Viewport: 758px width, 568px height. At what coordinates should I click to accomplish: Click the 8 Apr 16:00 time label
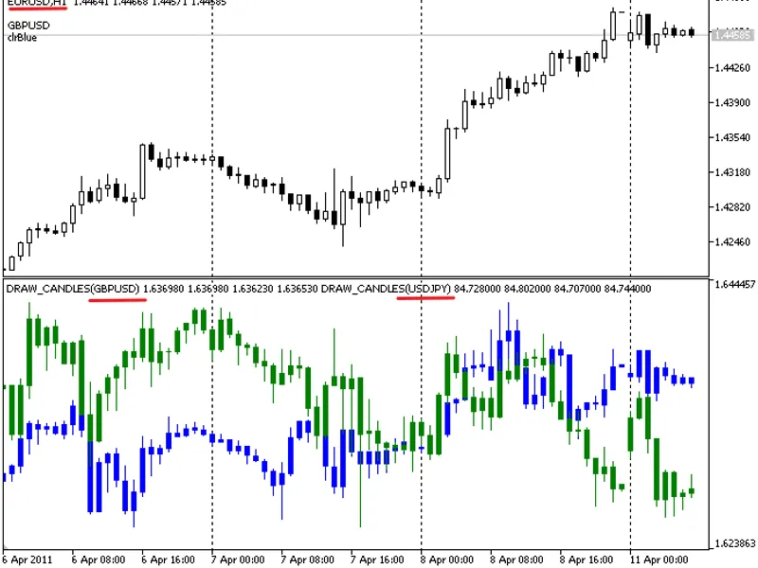coord(586,559)
